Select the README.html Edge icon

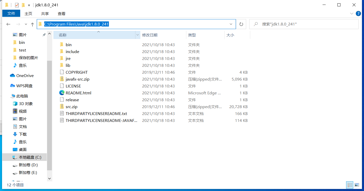point(62,93)
